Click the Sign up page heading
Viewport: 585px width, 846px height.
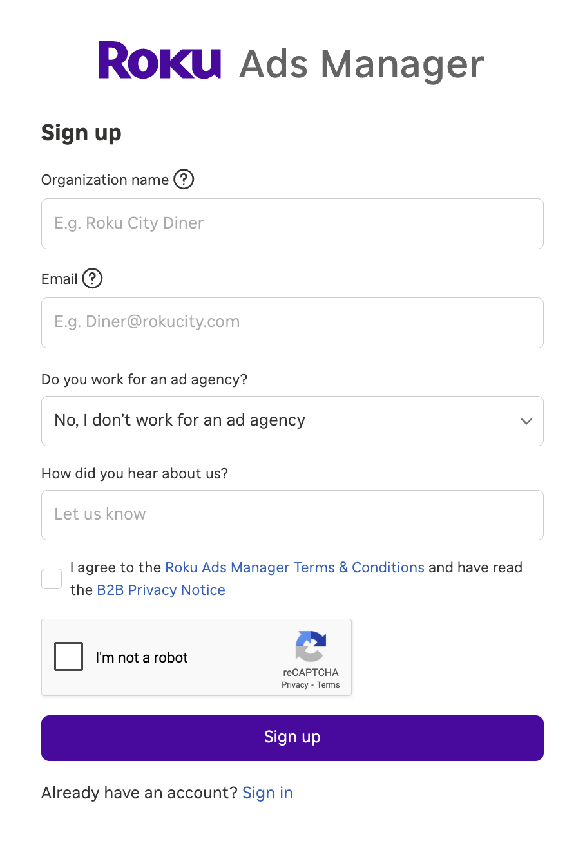[x=81, y=133]
